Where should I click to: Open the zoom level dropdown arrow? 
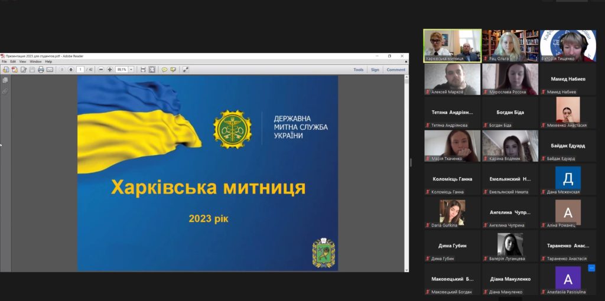coord(131,70)
